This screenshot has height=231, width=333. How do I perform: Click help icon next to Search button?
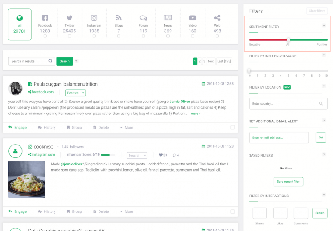pyautogui.click(x=76, y=61)
